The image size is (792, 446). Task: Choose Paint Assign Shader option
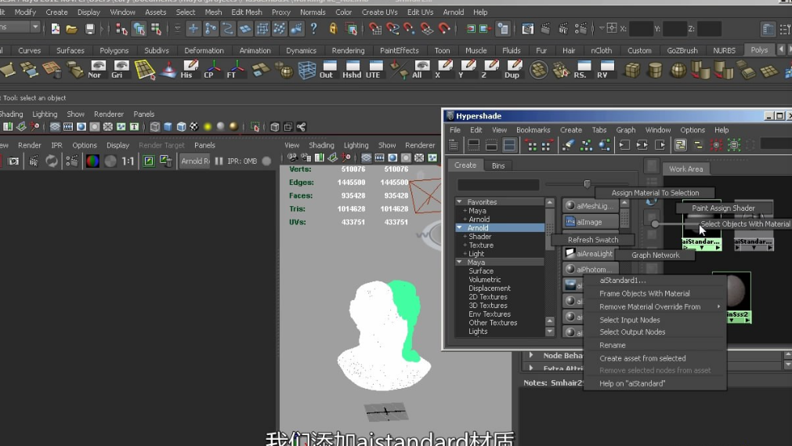point(723,208)
